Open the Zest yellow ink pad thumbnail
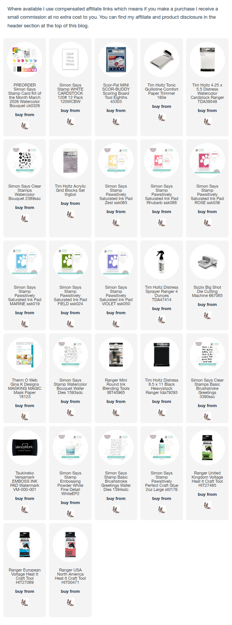Screen dimensions: 232x625 116,160
